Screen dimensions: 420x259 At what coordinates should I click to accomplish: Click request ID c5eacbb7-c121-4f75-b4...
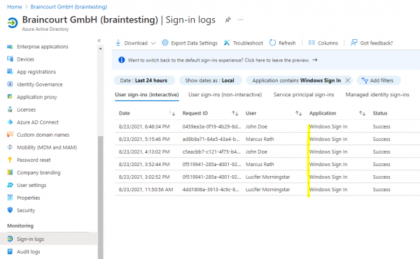pyautogui.click(x=211, y=151)
